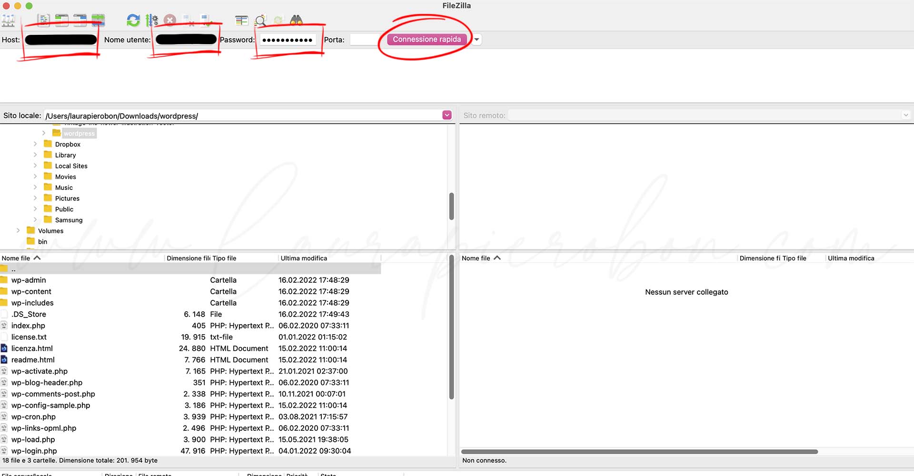The height and width of the screenshot is (476, 914).
Task: Sort local files by Ultima modifica header
Action: pos(304,258)
